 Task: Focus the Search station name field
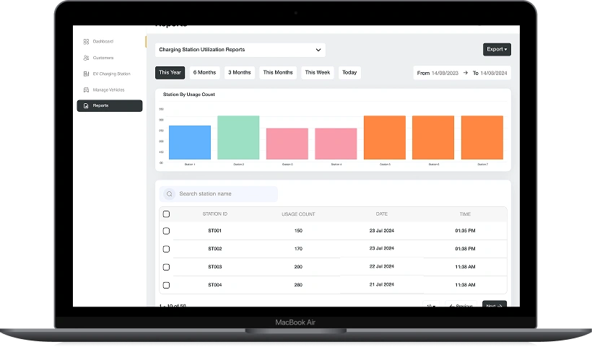(225, 194)
